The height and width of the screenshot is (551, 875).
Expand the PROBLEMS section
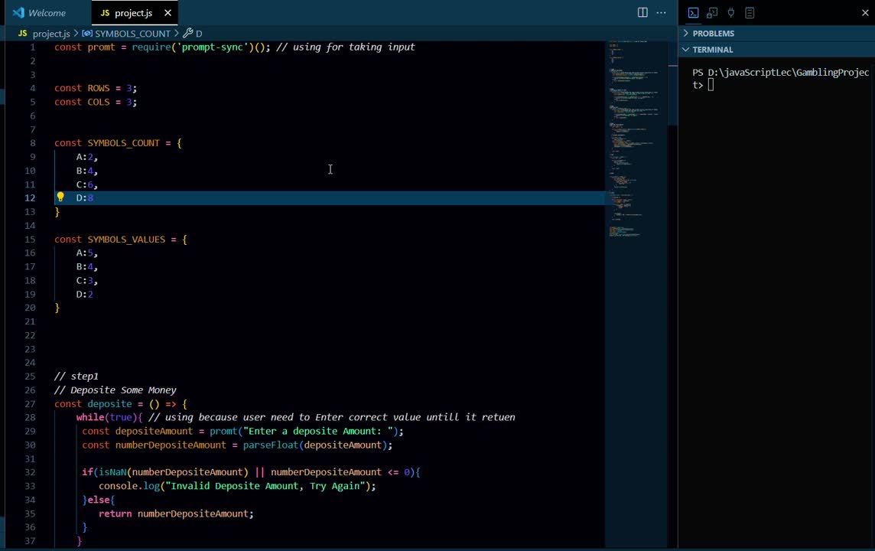tap(713, 34)
